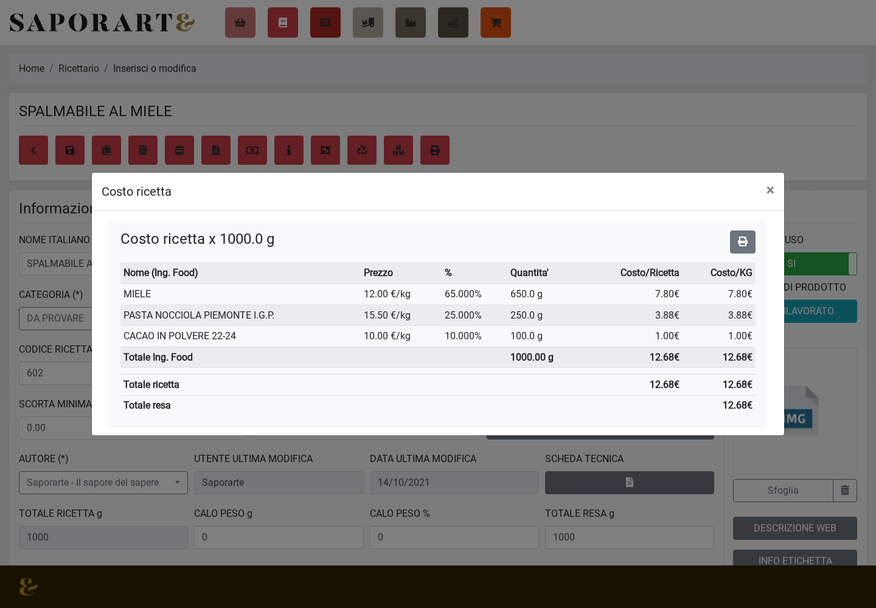
Task: Toggle the green SI switch
Action: (820, 264)
